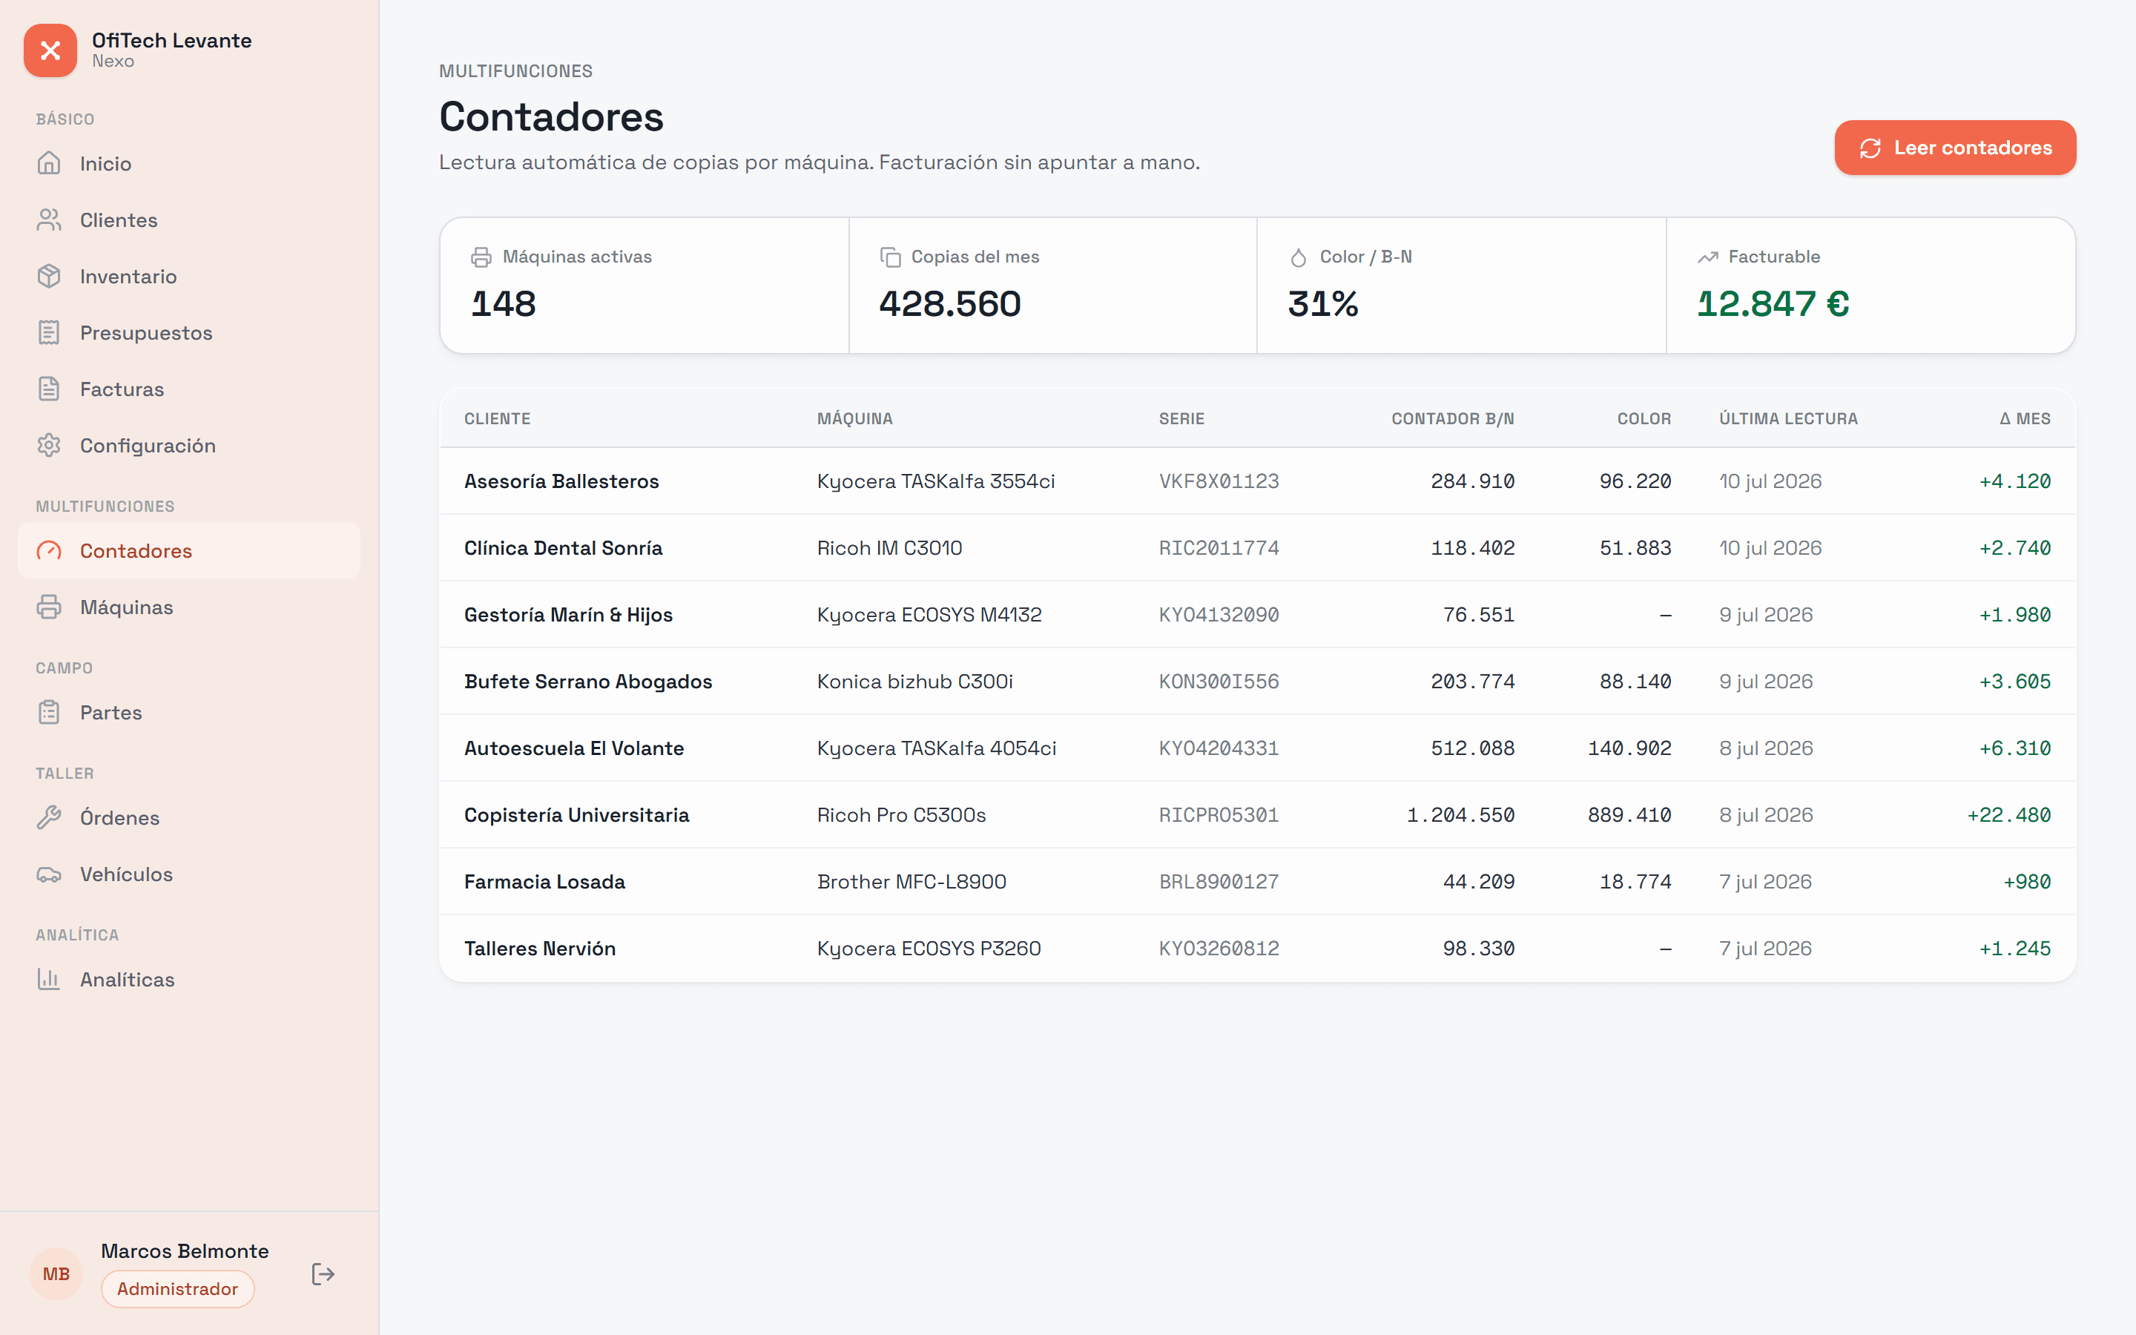Viewport: 2136px width, 1335px height.
Task: Click the 12.847 € Facturable value
Action: [x=1773, y=304]
